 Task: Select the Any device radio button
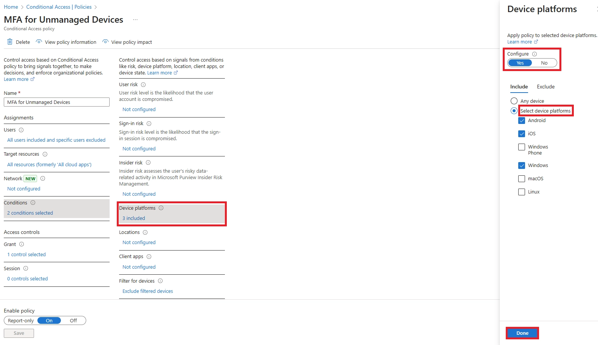pos(514,101)
